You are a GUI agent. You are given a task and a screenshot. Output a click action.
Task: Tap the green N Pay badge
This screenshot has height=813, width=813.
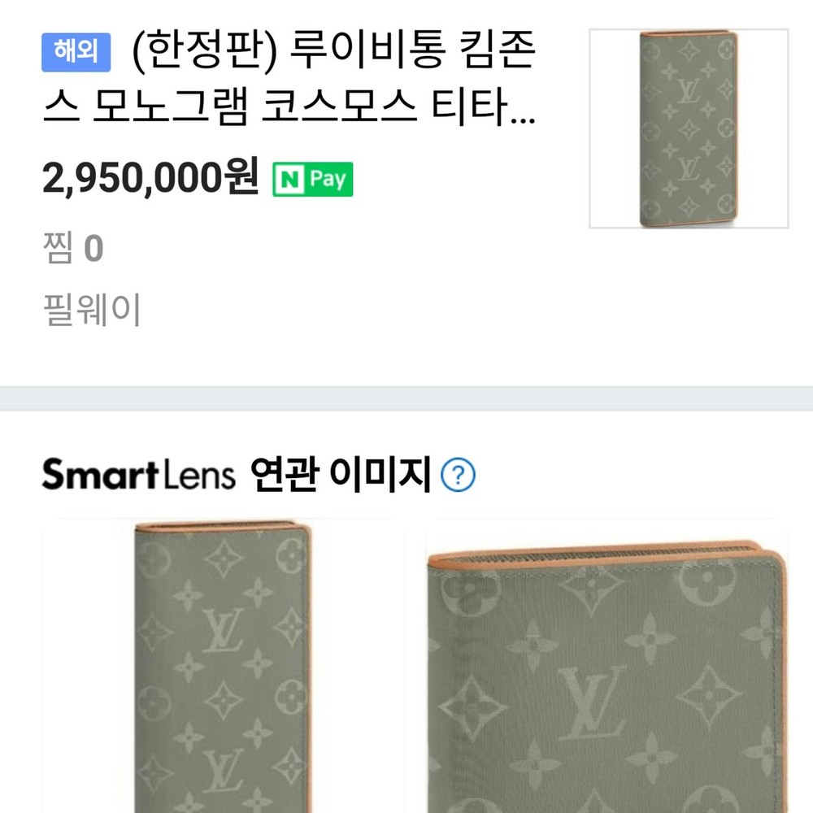pos(313,180)
